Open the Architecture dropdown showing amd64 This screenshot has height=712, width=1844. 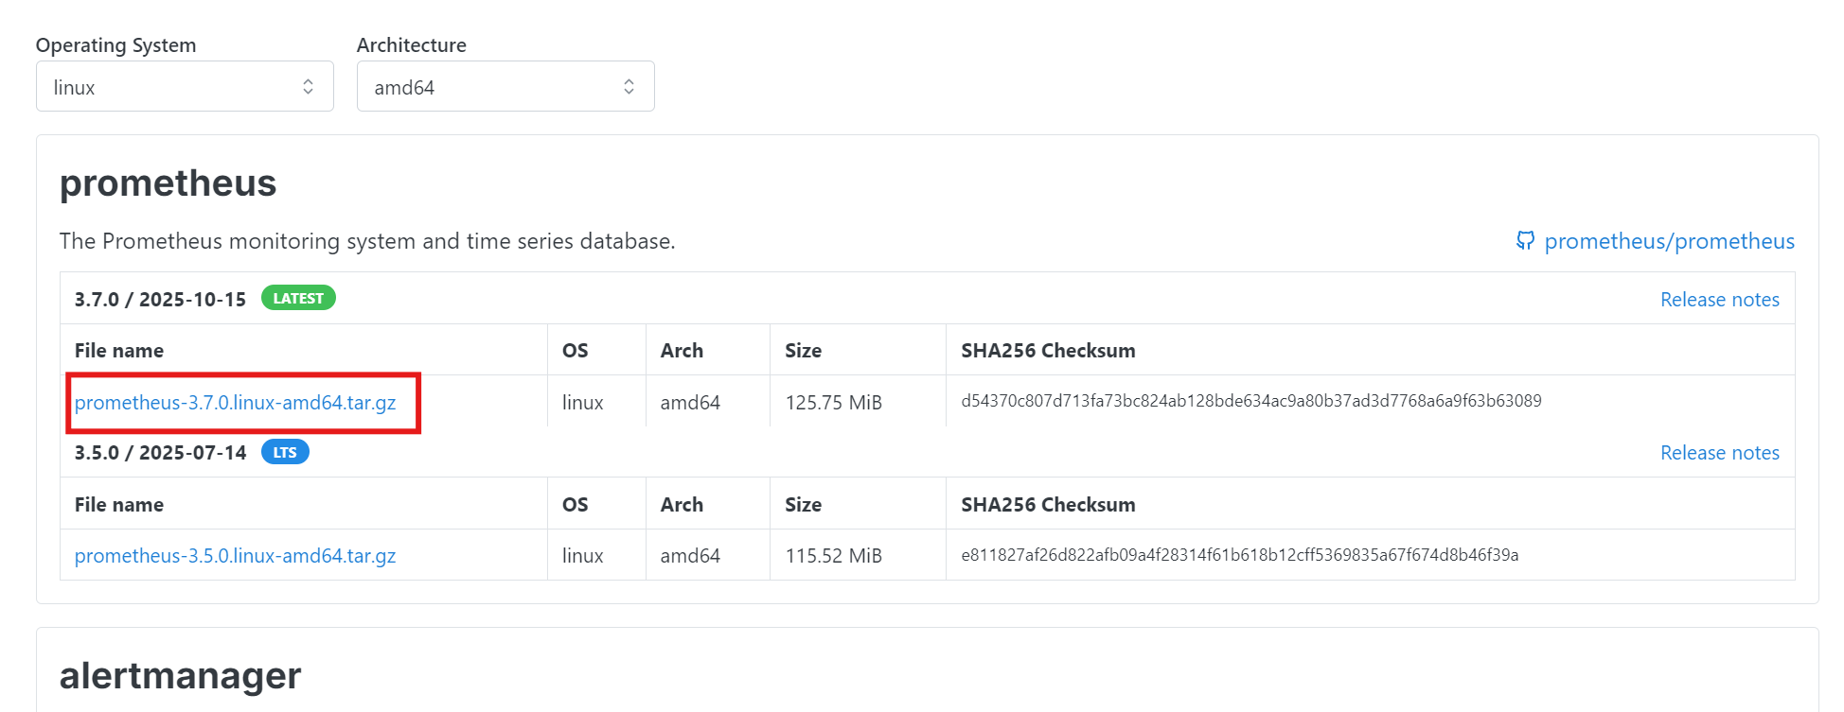[x=505, y=86]
